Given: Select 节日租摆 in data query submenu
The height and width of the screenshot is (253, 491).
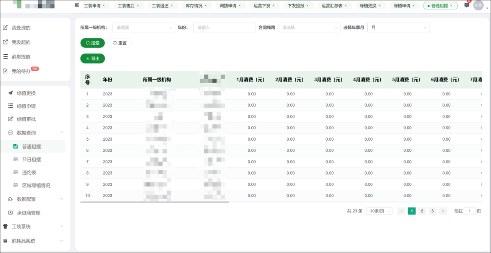Looking at the screenshot, I should (x=31, y=160).
